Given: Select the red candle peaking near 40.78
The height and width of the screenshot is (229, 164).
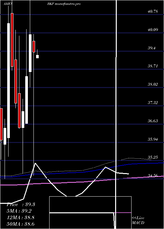Looking at the screenshot, I should [12, 40].
